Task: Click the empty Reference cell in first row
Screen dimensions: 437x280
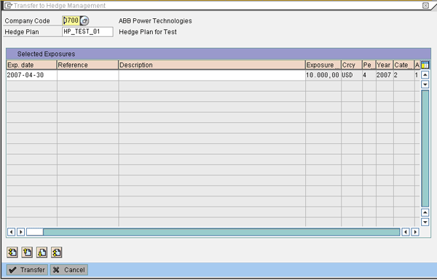Action: (x=88, y=75)
